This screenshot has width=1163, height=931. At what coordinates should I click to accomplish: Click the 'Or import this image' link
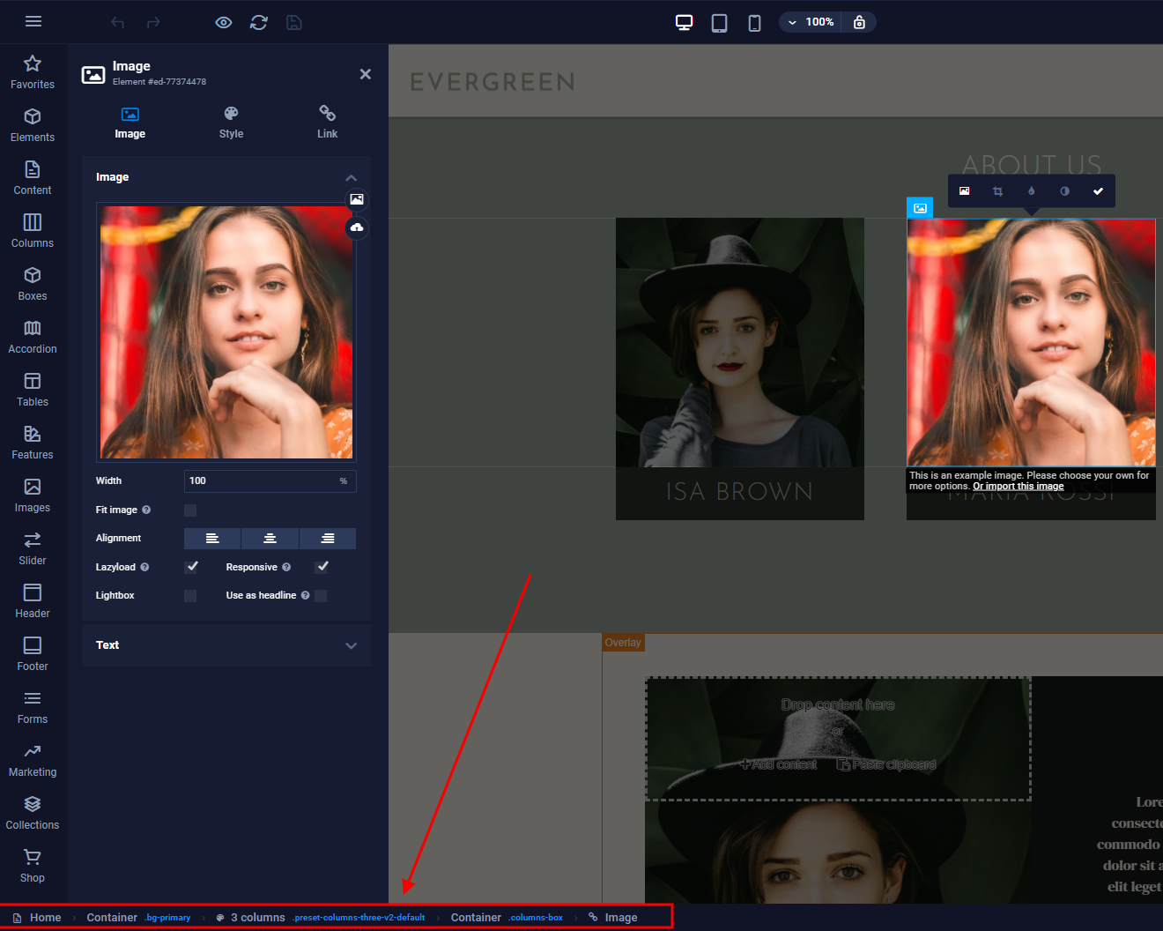coord(1018,487)
